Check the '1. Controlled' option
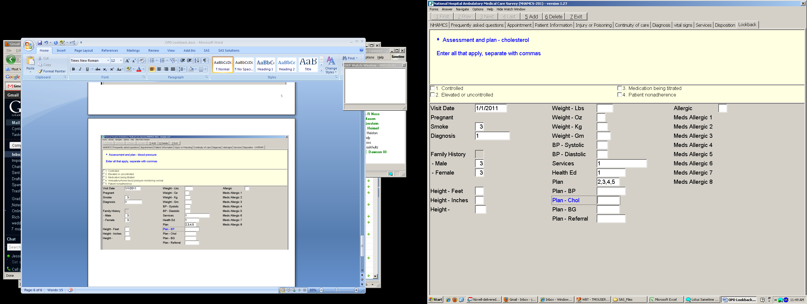The width and height of the screenshot is (807, 304). tap(433, 88)
